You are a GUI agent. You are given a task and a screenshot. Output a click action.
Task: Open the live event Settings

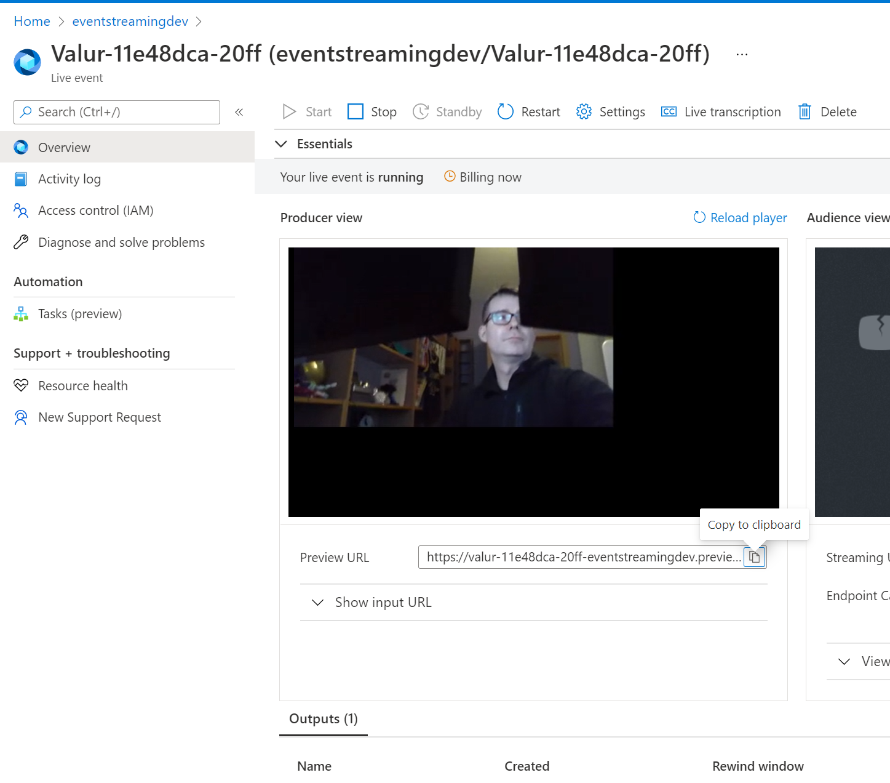tap(610, 111)
